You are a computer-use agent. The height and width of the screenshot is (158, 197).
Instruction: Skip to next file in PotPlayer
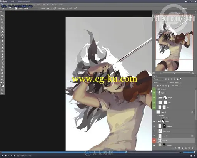(x=12, y=156)
